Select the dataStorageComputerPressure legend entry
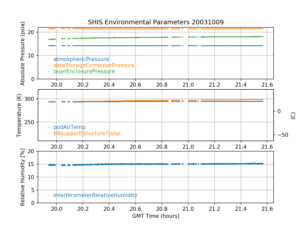The height and width of the screenshot is (228, 304). pyautogui.click(x=94, y=65)
